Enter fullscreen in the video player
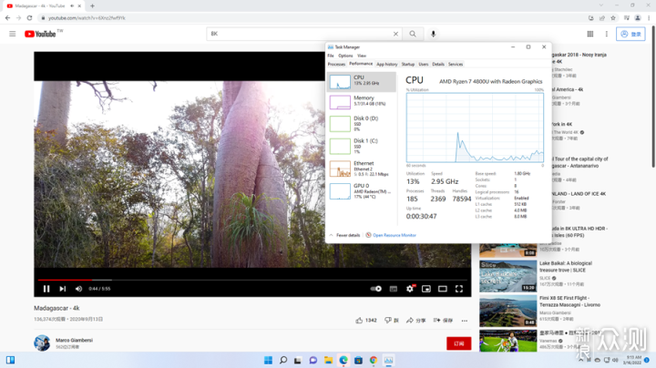Image resolution: width=656 pixels, height=368 pixels. (459, 289)
